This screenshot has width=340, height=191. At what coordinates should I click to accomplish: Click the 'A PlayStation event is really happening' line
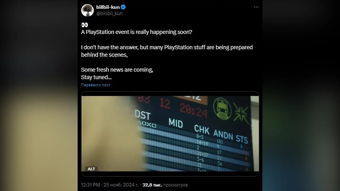pos(137,32)
